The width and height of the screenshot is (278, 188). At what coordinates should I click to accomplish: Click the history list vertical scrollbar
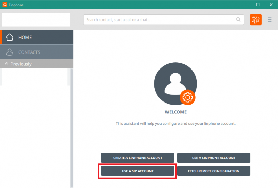(72, 128)
